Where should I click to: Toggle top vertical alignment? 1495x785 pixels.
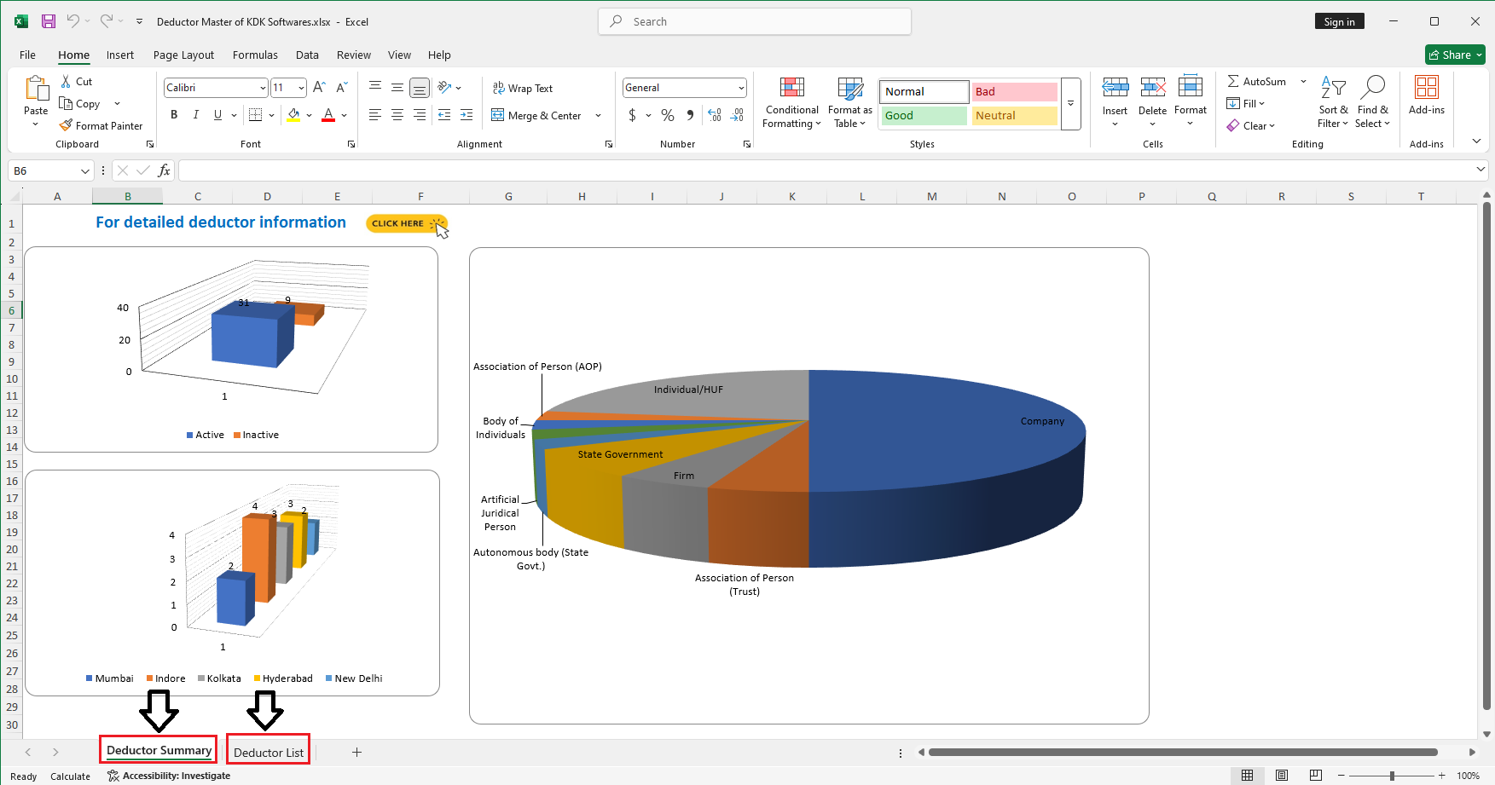click(x=375, y=87)
